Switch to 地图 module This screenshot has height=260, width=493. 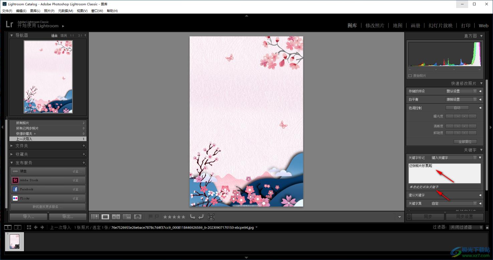click(397, 25)
